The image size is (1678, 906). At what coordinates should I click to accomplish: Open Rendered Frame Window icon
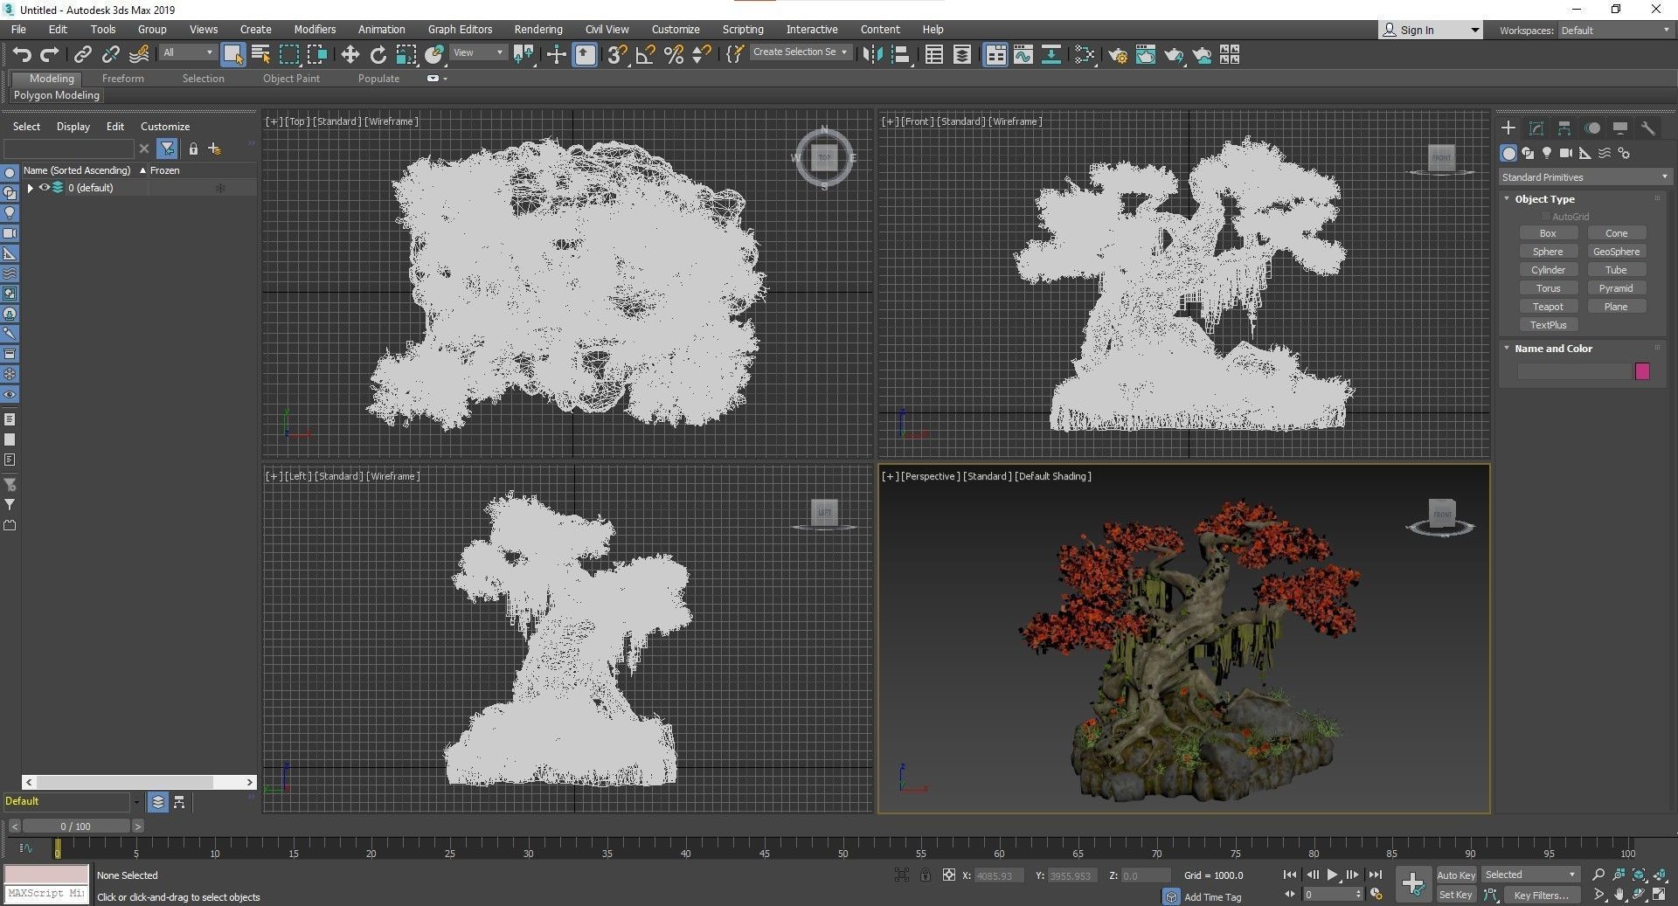[x=1145, y=55]
